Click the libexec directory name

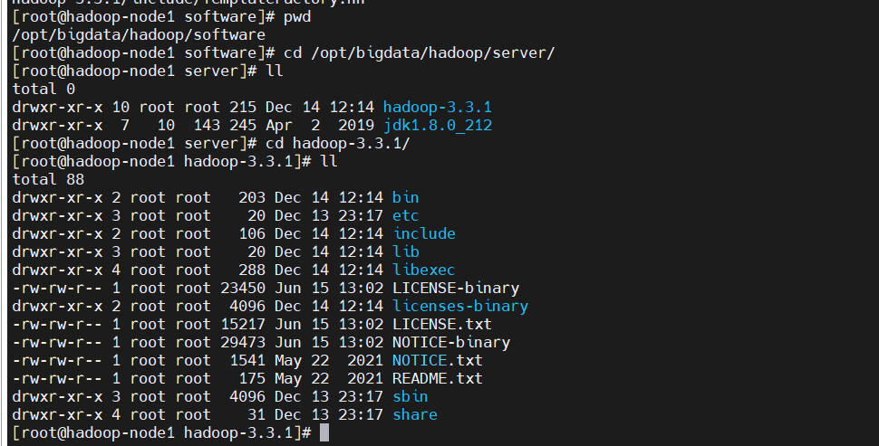[x=424, y=270]
